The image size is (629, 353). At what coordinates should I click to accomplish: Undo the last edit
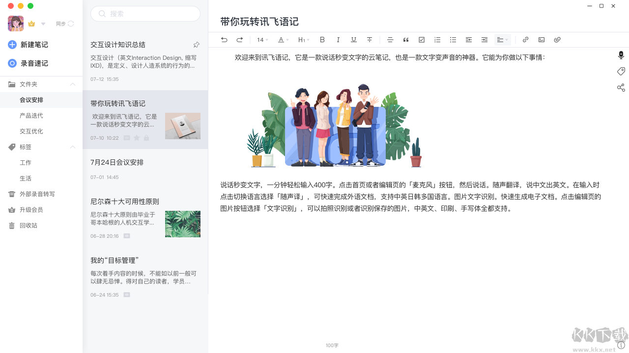point(224,40)
